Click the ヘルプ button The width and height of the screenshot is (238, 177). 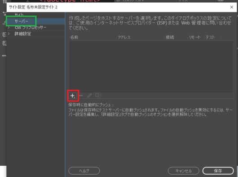84,171
